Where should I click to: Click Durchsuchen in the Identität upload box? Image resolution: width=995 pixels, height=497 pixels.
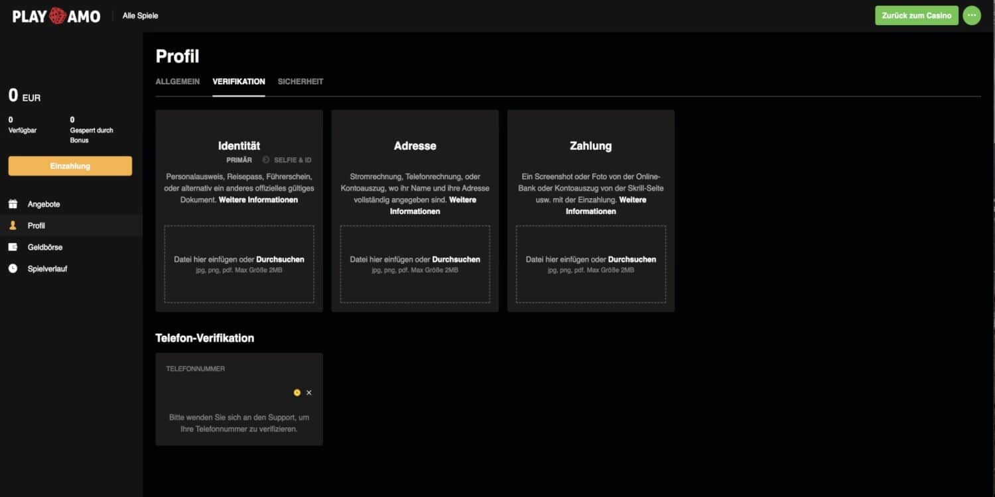pyautogui.click(x=280, y=260)
